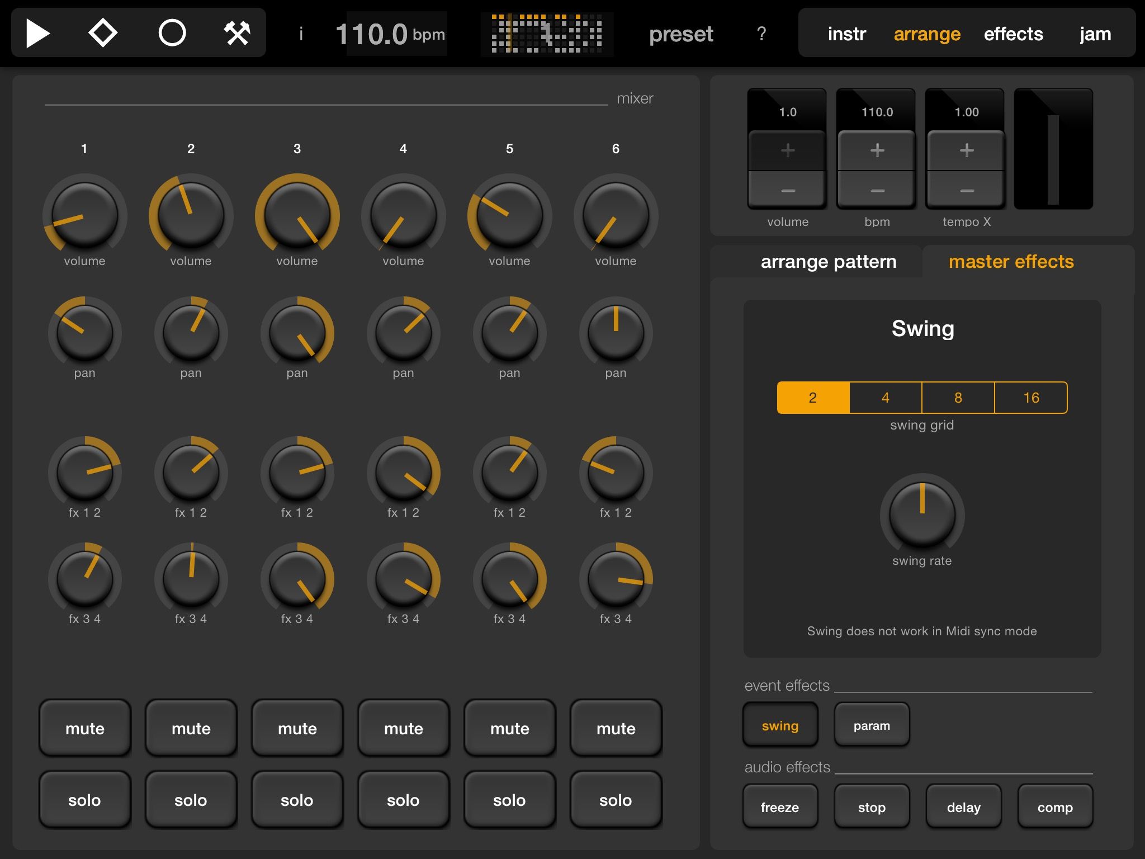Increase tempo X with plus button
The width and height of the screenshot is (1145, 859).
(966, 150)
